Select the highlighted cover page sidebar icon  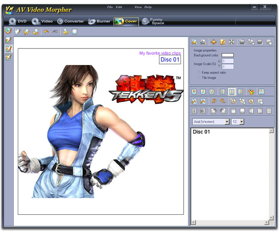(x=8, y=48)
